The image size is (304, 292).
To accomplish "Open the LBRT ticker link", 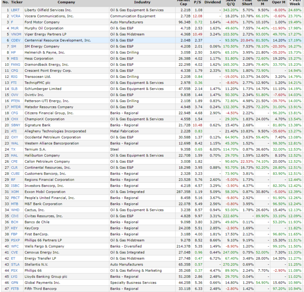I will 15,10.
